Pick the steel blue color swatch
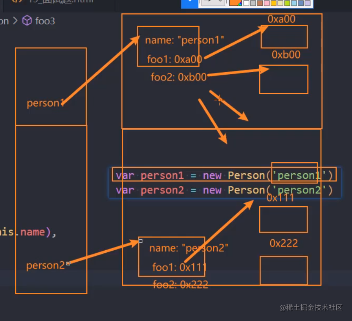The width and height of the screenshot is (352, 321). point(301,3)
